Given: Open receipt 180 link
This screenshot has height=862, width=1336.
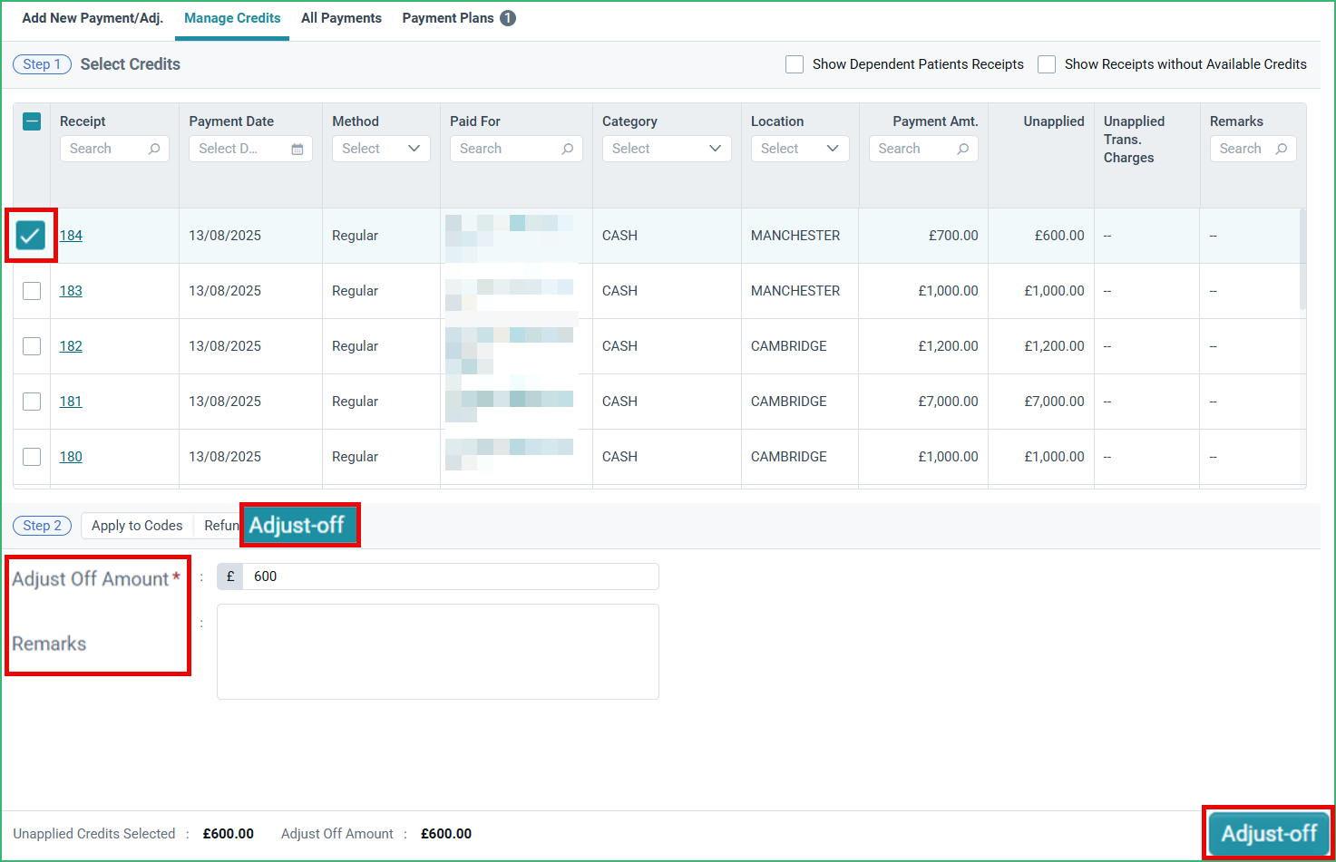Looking at the screenshot, I should click(71, 457).
